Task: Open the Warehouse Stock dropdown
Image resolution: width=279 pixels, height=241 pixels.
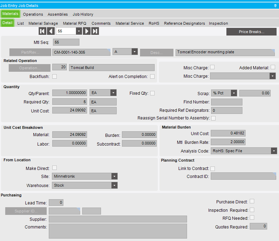Action: 114,185
